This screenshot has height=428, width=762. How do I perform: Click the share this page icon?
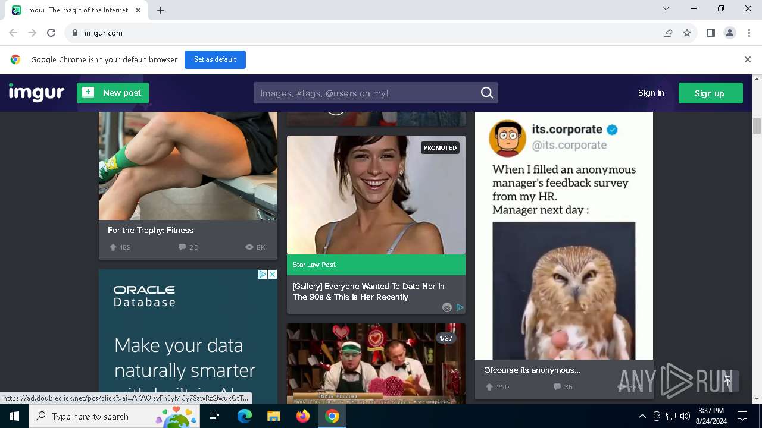tap(668, 33)
